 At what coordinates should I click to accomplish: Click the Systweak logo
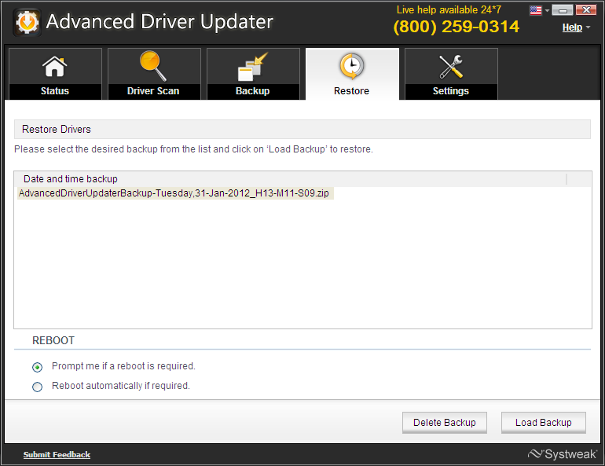562,454
